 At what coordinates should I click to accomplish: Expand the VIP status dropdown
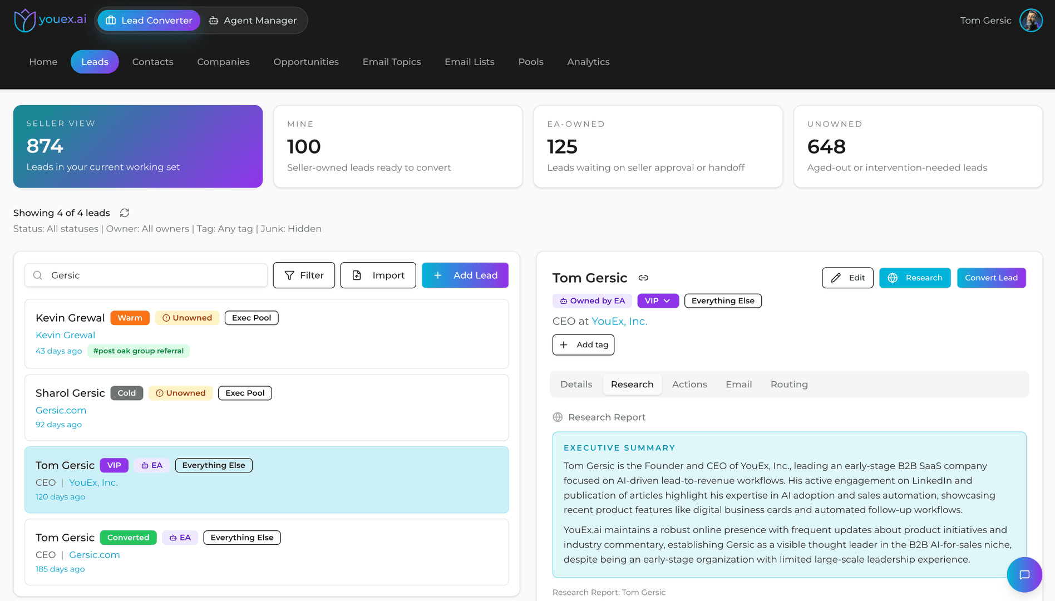pos(658,300)
